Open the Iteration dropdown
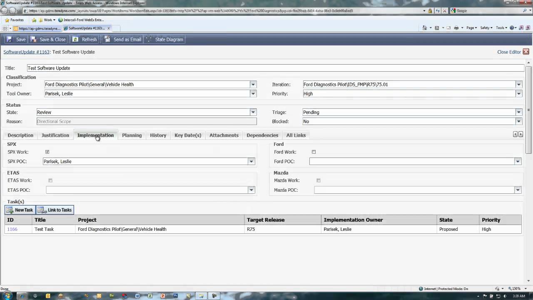This screenshot has width=533, height=300. click(x=518, y=85)
